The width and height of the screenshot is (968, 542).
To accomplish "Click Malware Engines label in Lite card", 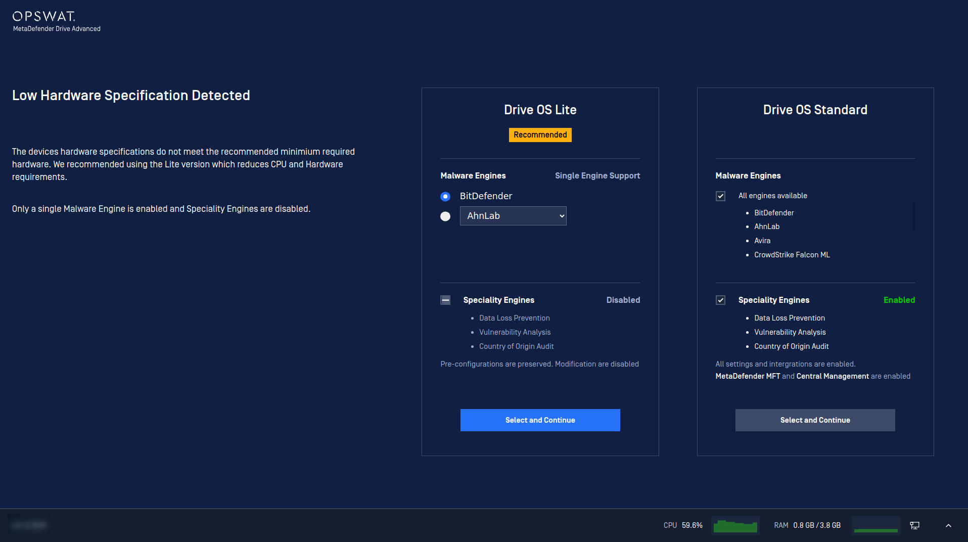I will click(473, 175).
